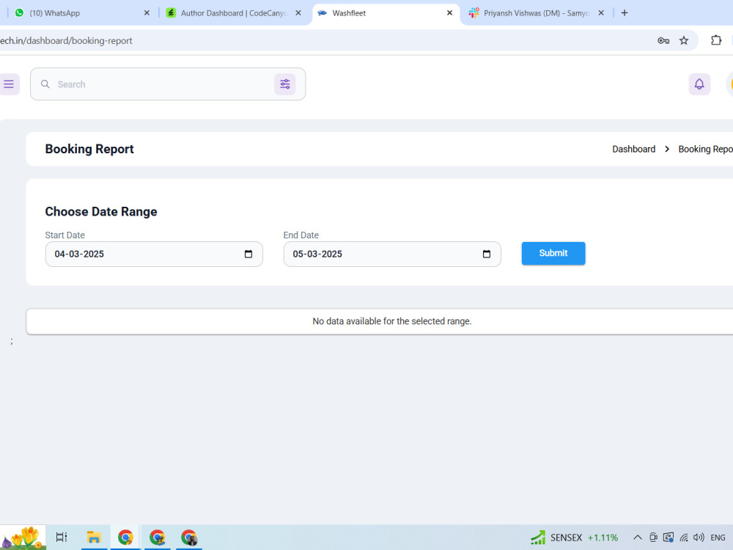Screen dimensions: 733x550
Task: Click the Booking Report page title
Action: [89, 149]
